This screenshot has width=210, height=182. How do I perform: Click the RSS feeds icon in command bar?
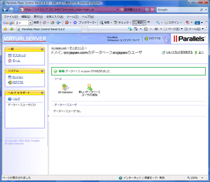pyautogui.click(x=146, y=29)
